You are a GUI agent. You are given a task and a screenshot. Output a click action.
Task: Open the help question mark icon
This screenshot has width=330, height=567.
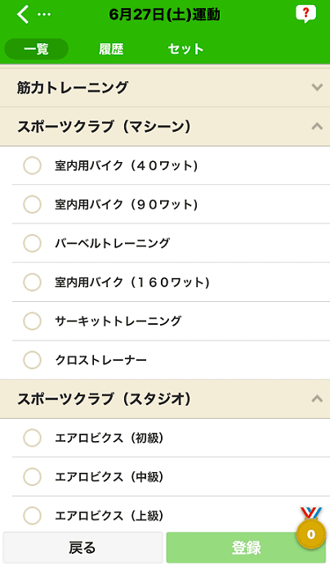305,14
